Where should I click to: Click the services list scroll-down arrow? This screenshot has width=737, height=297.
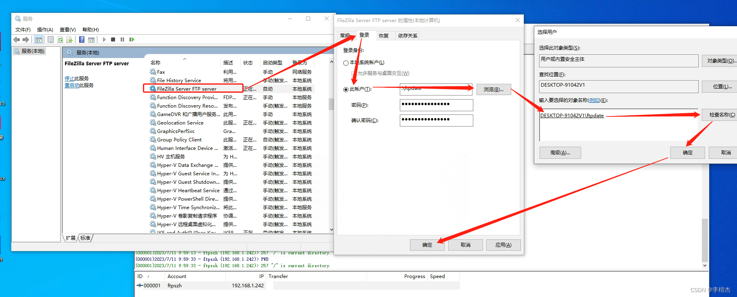332,230
